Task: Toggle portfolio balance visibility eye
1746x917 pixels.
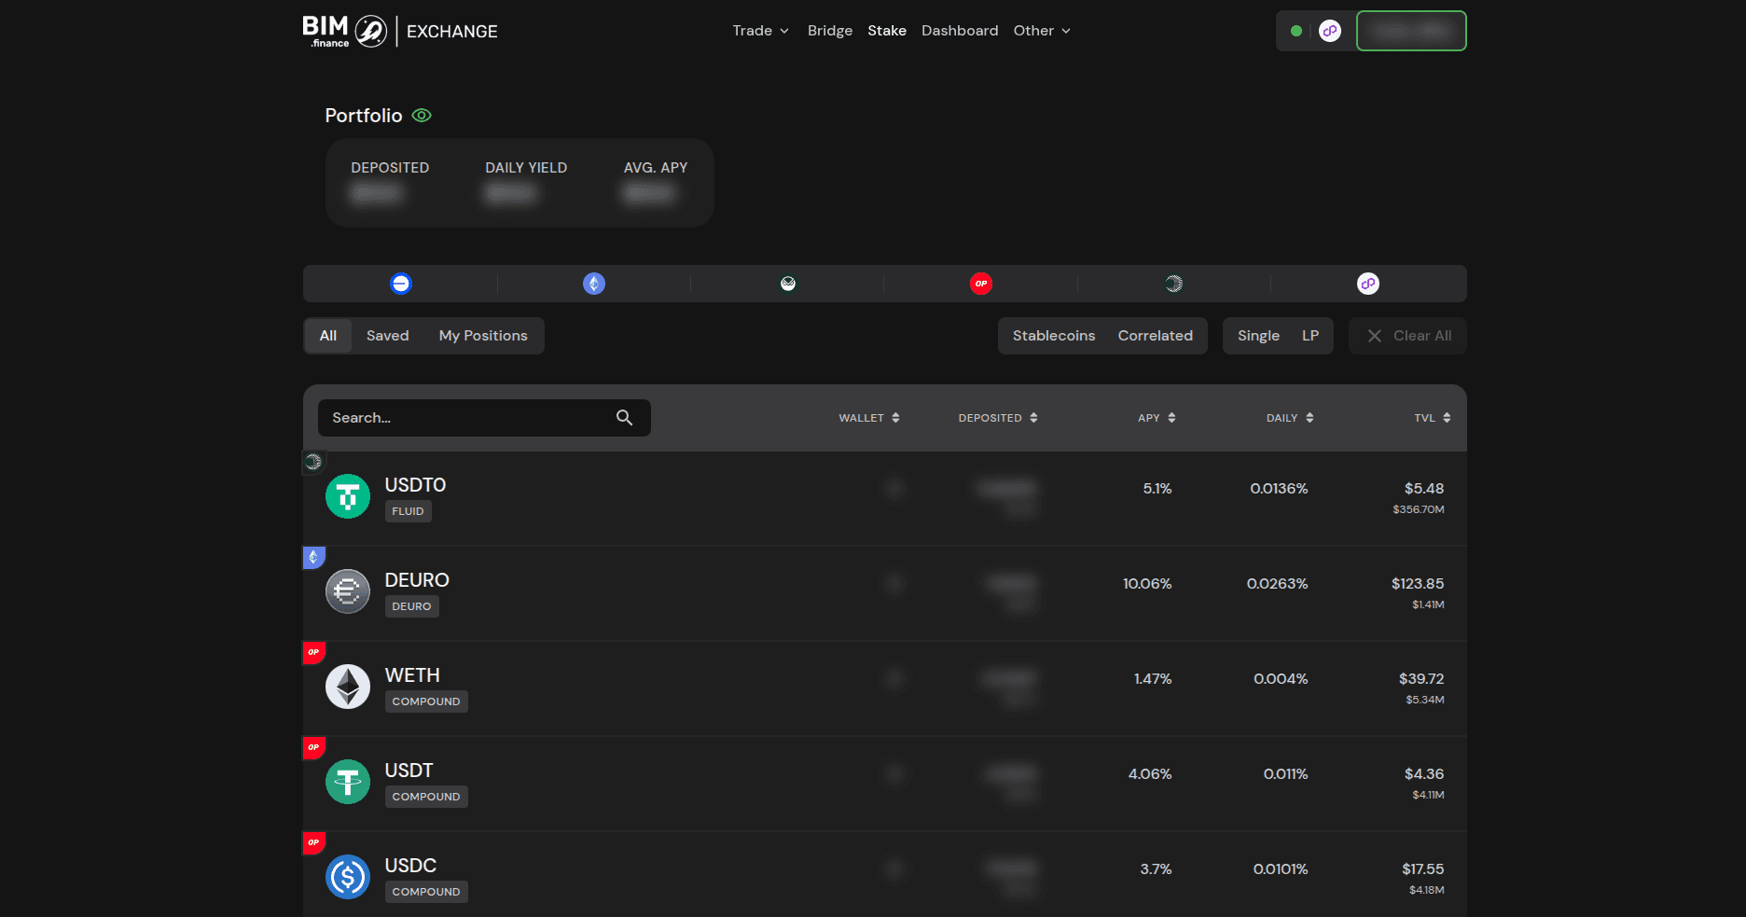Action: [x=422, y=116]
